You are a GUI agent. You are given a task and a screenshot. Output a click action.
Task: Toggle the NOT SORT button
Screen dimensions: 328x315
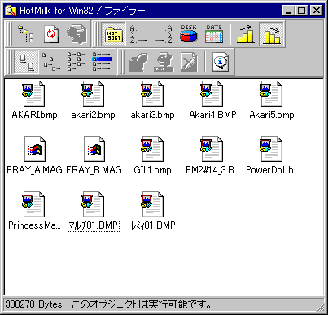(x=114, y=34)
